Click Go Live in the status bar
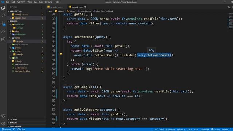 click(215, 130)
